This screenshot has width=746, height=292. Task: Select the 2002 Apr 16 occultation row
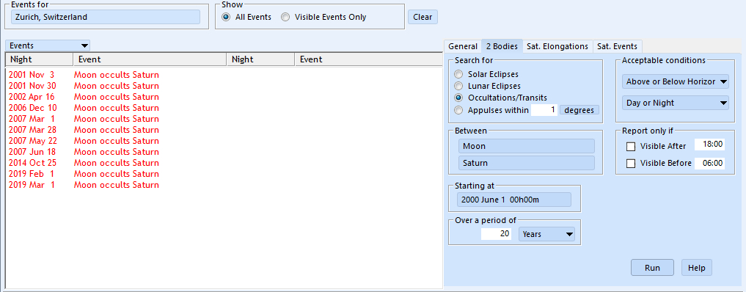pos(84,97)
